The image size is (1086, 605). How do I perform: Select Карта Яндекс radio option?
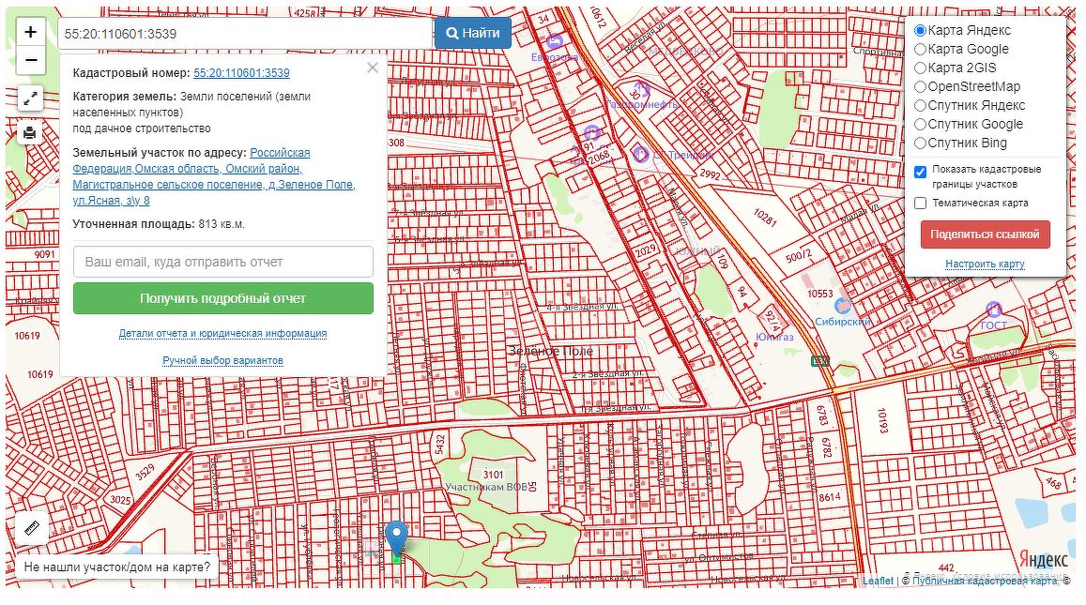tap(920, 30)
